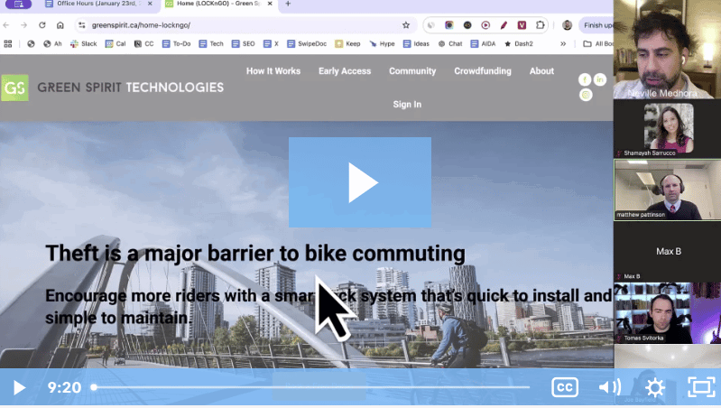Click the Sign In link
Screen dimensions: 721x408
coord(407,105)
